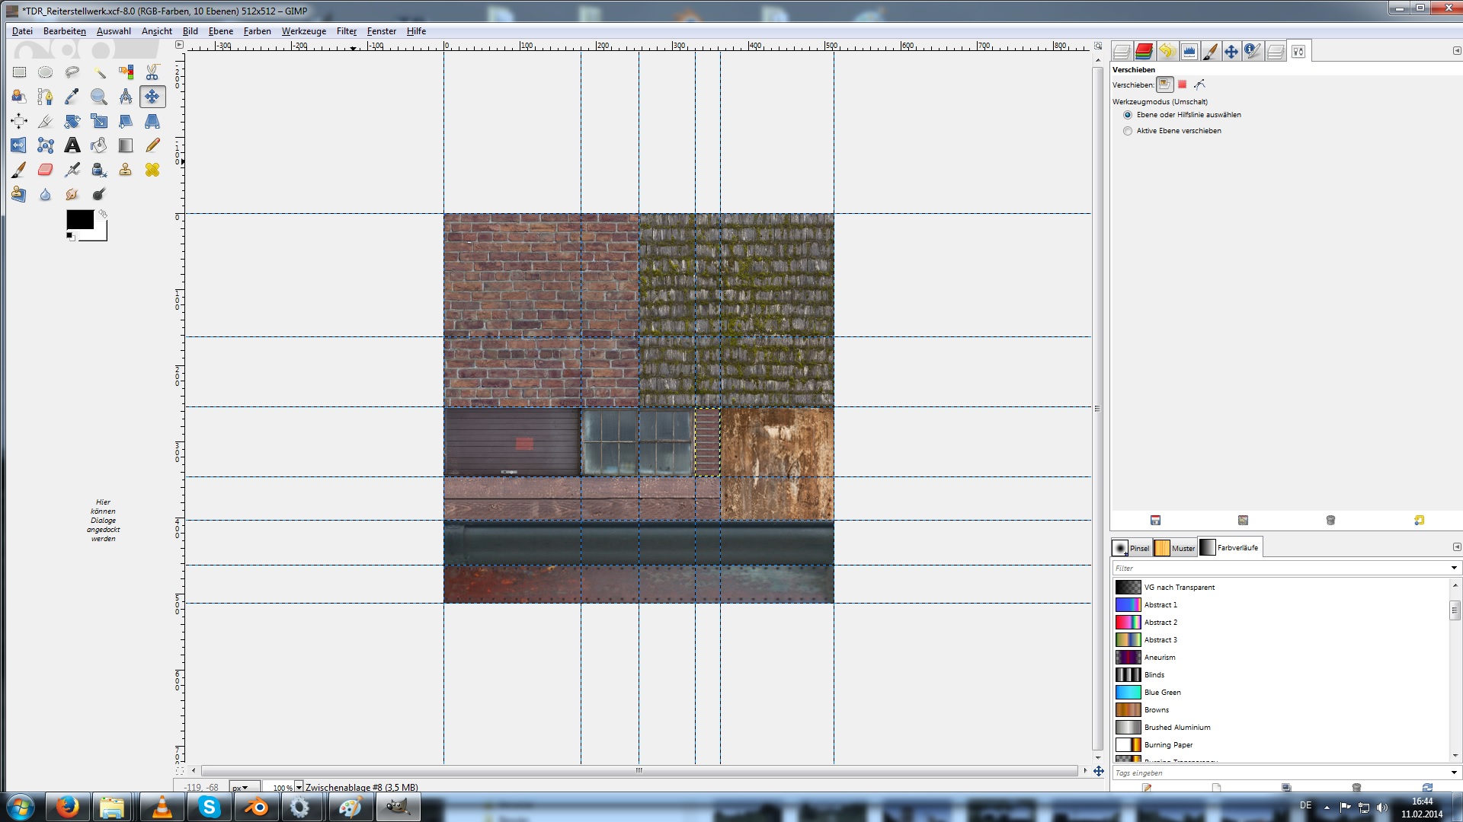Open the zoom percentage dropdown
The height and width of the screenshot is (822, 1463).
(299, 787)
